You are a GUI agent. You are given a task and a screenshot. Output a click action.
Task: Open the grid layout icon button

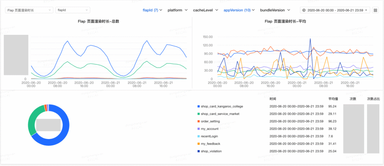point(375,10)
